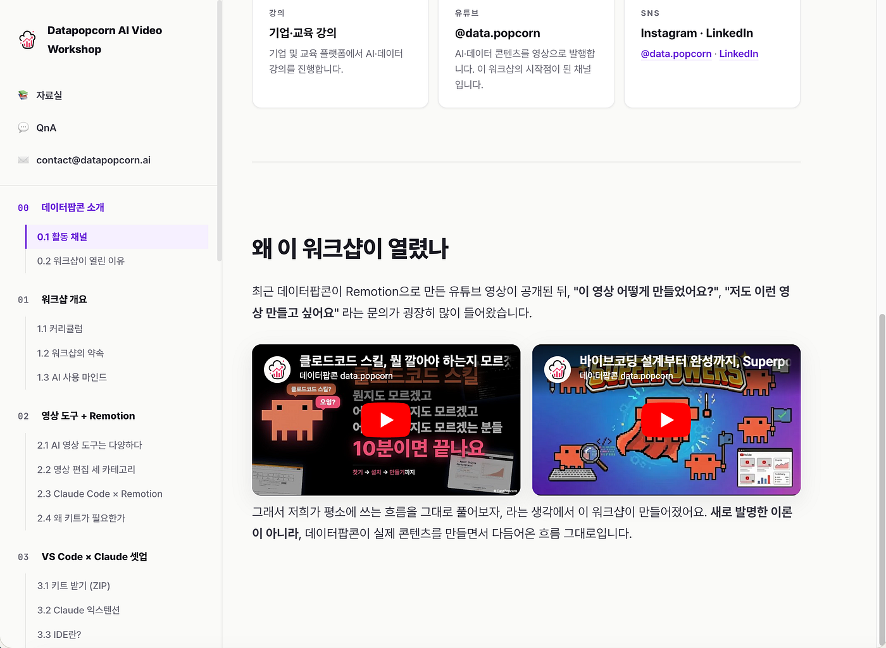Play the 클로드코드 스킬 YouTube video
Image resolution: width=886 pixels, height=648 pixels.
click(386, 420)
